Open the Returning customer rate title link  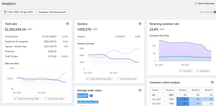click(x=164, y=24)
